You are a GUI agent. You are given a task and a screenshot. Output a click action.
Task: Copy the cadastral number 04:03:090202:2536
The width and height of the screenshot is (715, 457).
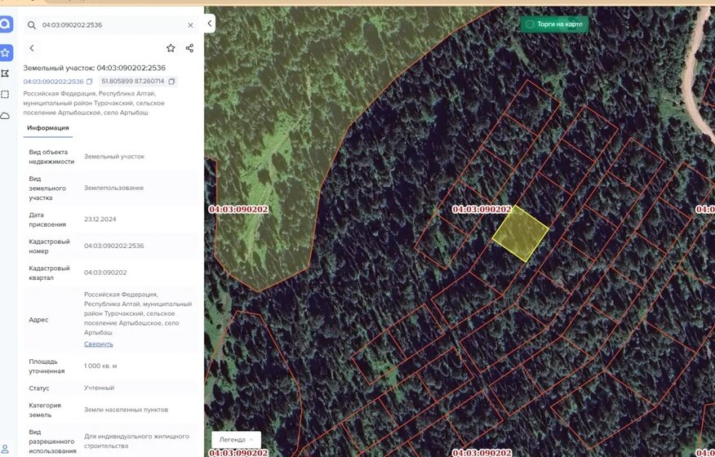(x=90, y=82)
